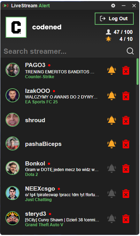Remove pashaBiceps via red trash icon
Image resolution: width=140 pixels, height=236 pixels.
[x=126, y=144]
